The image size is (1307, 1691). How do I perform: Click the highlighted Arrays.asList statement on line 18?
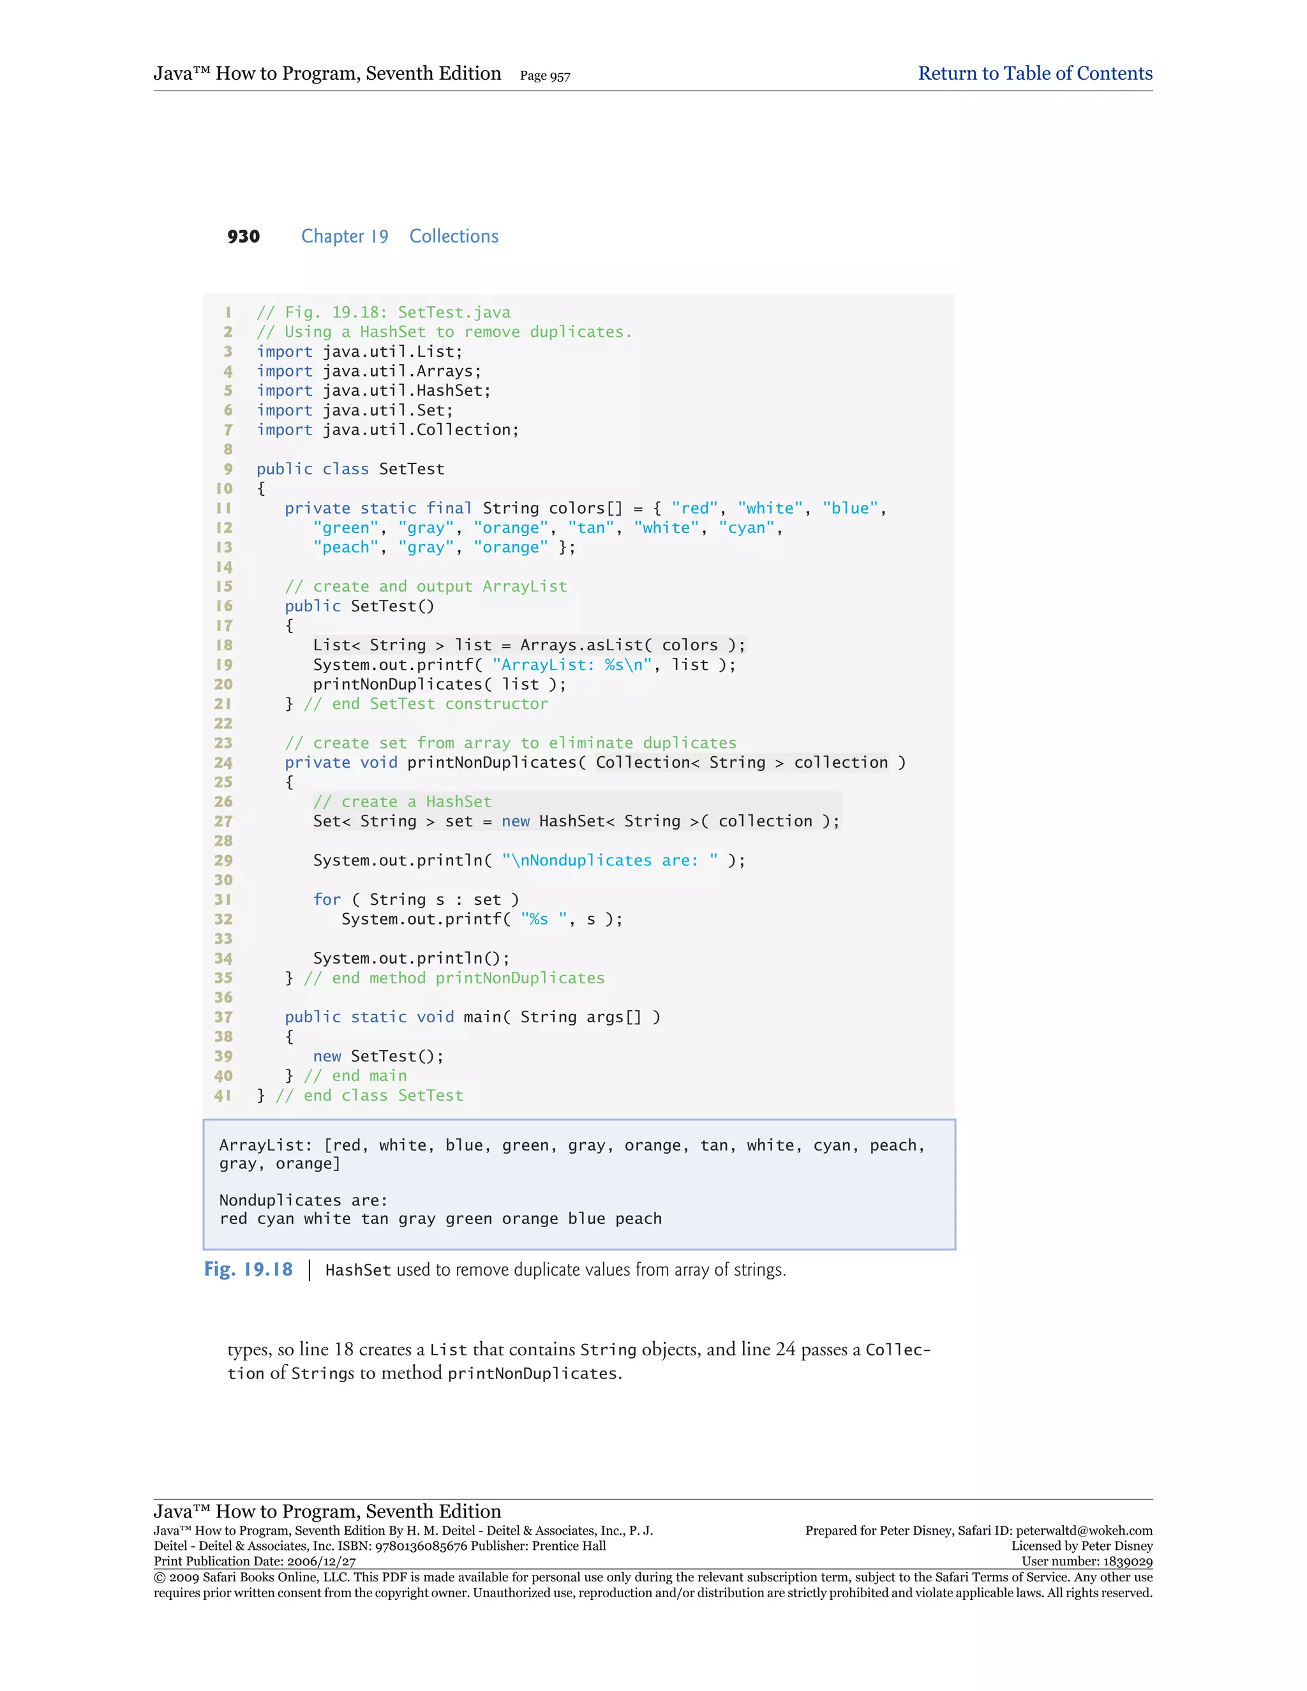click(529, 645)
